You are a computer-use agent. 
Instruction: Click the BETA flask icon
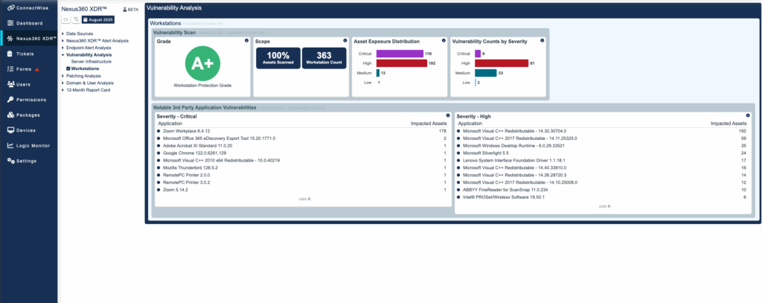click(124, 10)
